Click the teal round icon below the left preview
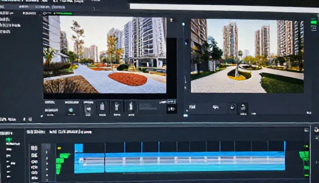This screenshot has height=183, width=319. click(71, 110)
